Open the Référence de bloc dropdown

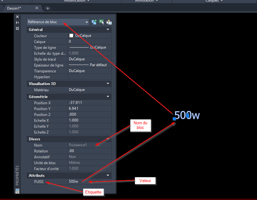coord(58,22)
